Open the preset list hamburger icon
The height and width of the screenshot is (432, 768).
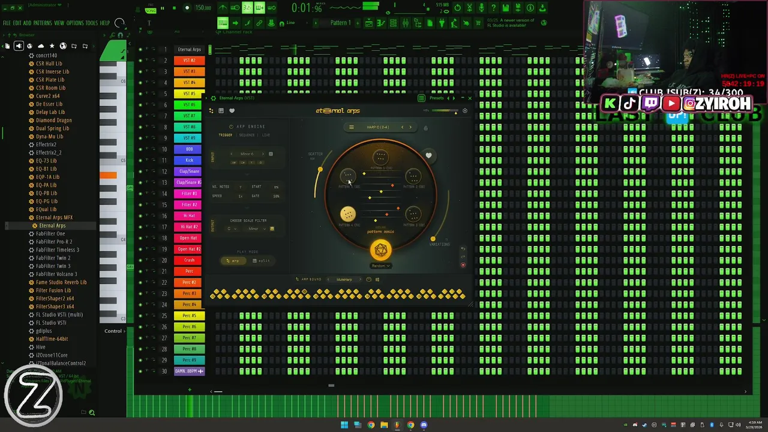coord(352,127)
